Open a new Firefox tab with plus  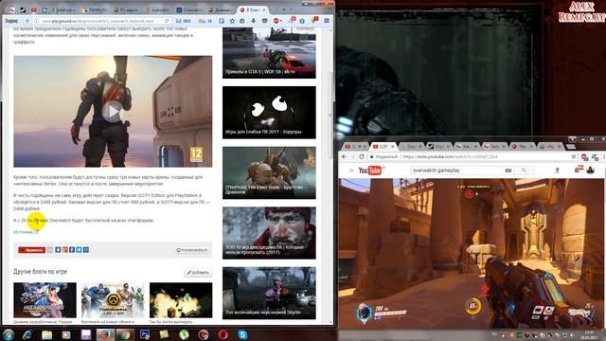coord(284,9)
